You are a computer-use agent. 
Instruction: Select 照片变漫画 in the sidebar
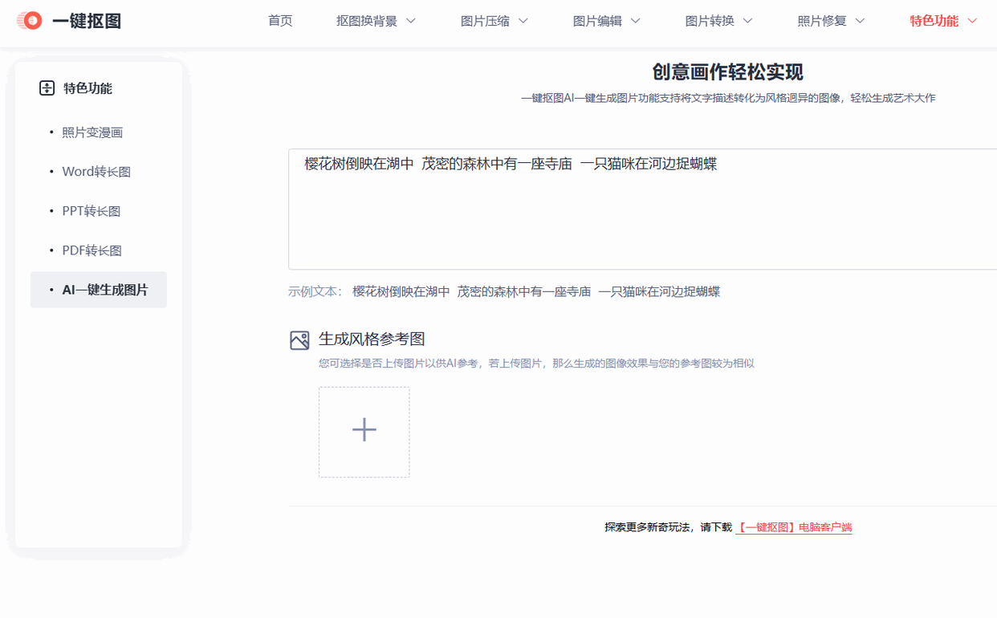pos(92,132)
